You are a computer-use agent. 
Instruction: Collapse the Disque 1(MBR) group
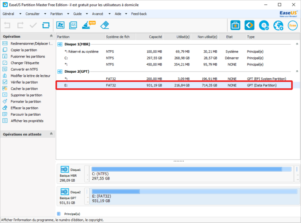297,44
